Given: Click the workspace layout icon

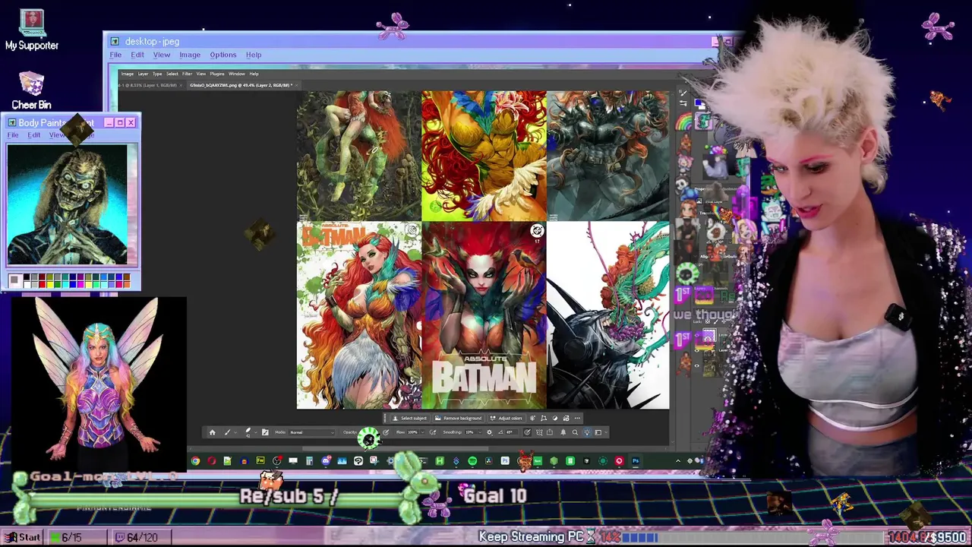Looking at the screenshot, I should tap(598, 432).
